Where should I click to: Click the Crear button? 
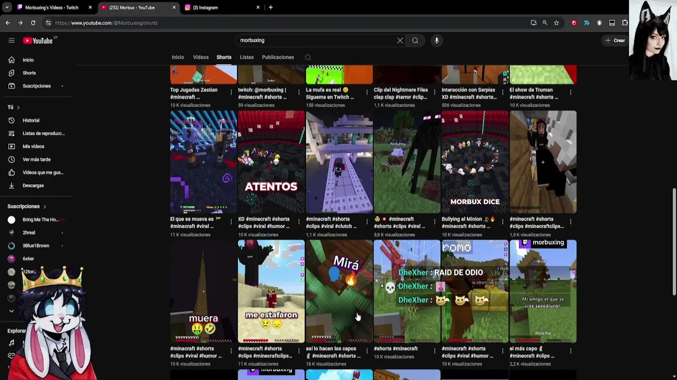click(615, 40)
